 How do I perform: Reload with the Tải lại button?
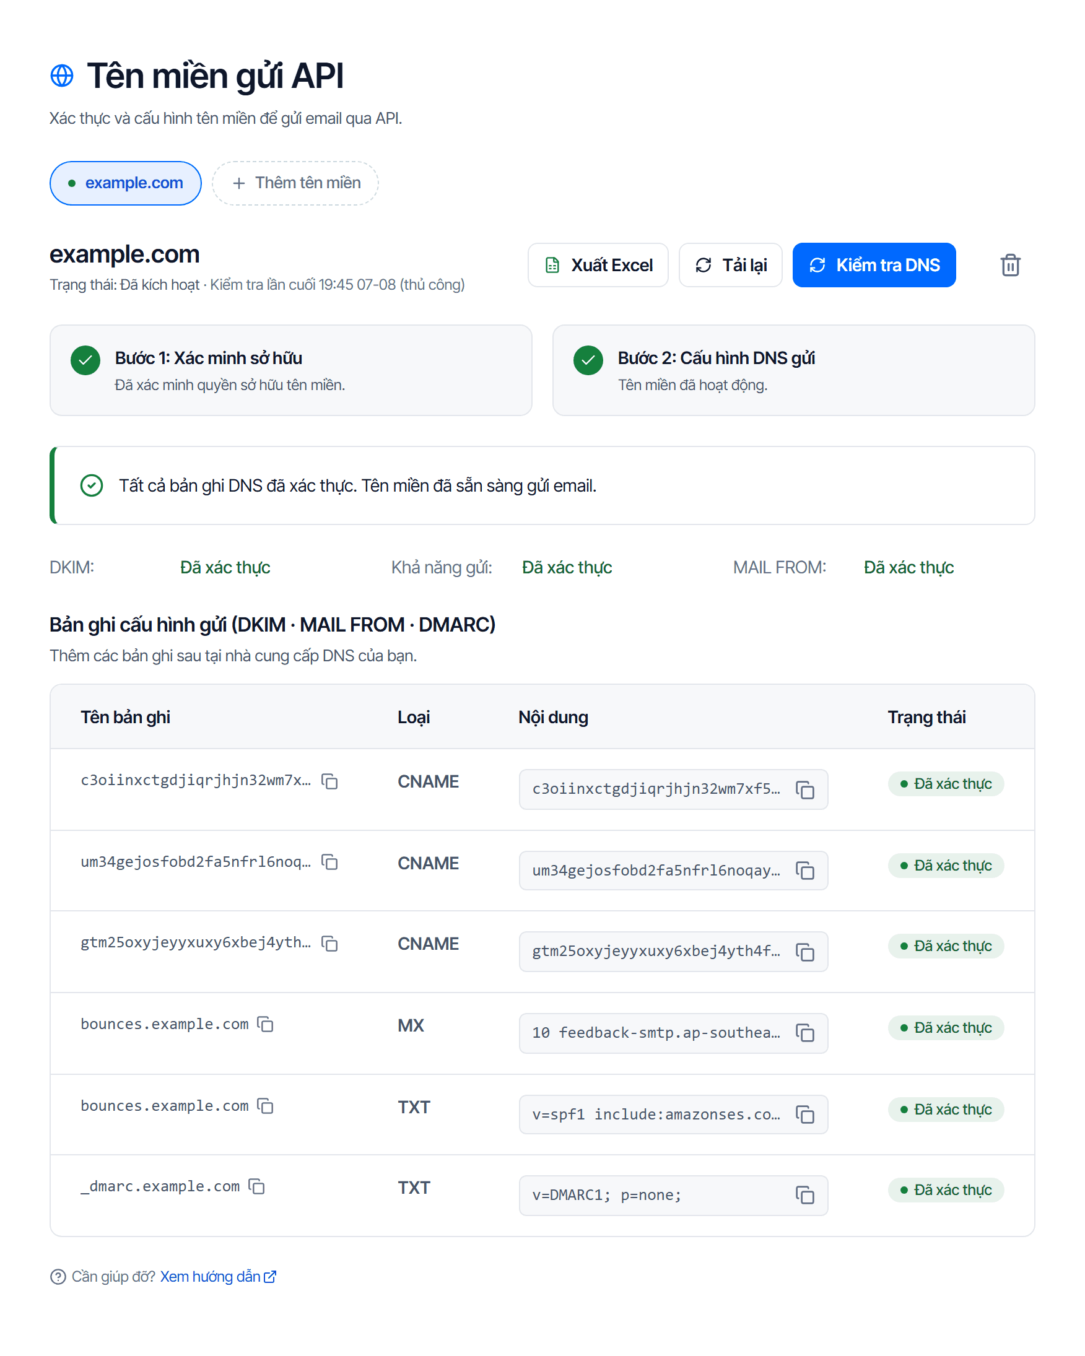730,265
